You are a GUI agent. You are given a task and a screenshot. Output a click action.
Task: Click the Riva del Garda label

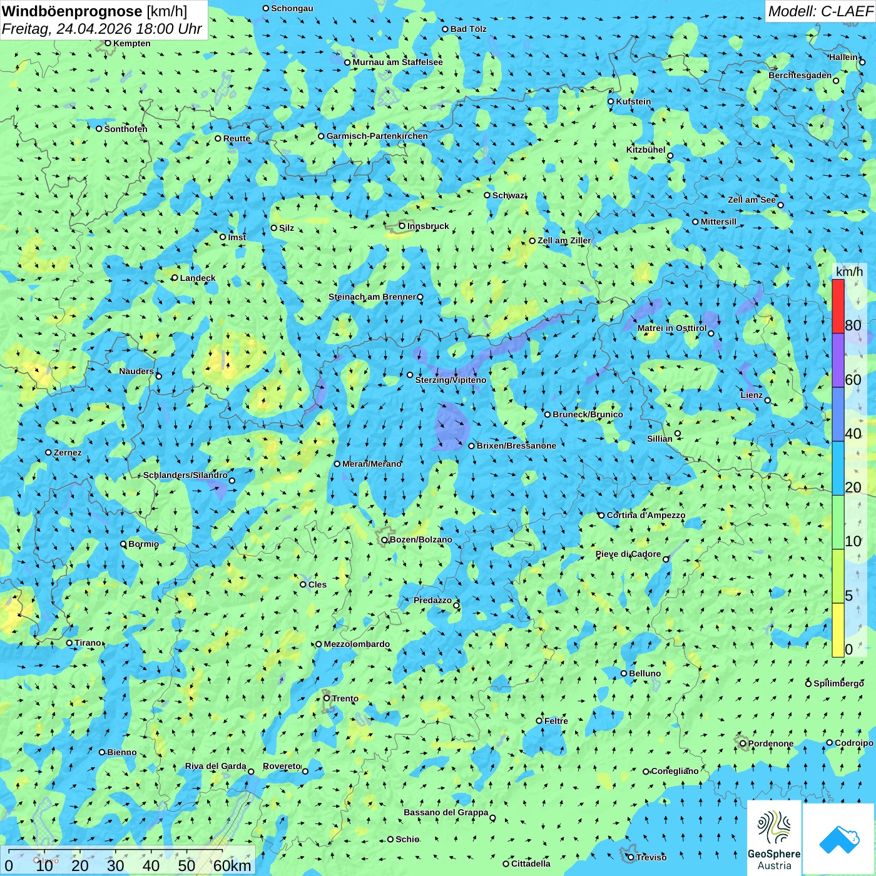(216, 766)
